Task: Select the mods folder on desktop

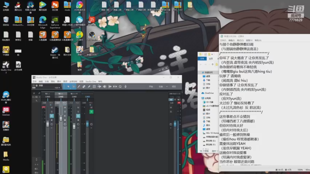Action: click(x=67, y=6)
